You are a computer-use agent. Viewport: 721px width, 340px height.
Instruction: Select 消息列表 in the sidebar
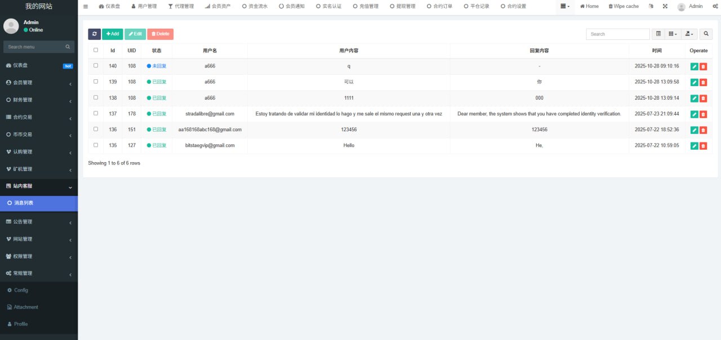click(x=39, y=203)
